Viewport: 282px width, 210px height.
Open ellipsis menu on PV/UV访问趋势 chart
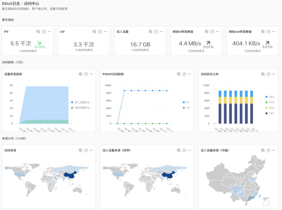tap(190, 74)
